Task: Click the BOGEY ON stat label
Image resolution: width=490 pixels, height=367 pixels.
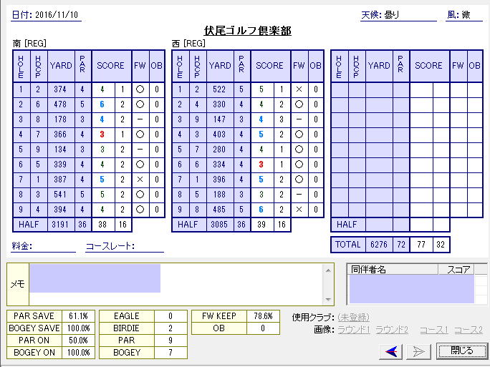Action: tap(34, 353)
